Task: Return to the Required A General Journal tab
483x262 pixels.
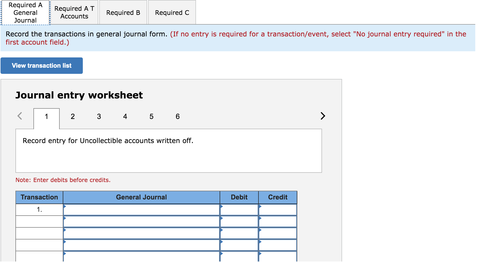Action: (x=25, y=12)
